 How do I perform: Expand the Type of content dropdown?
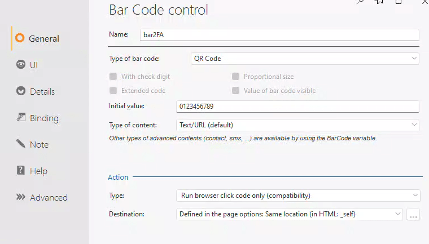pos(297,125)
